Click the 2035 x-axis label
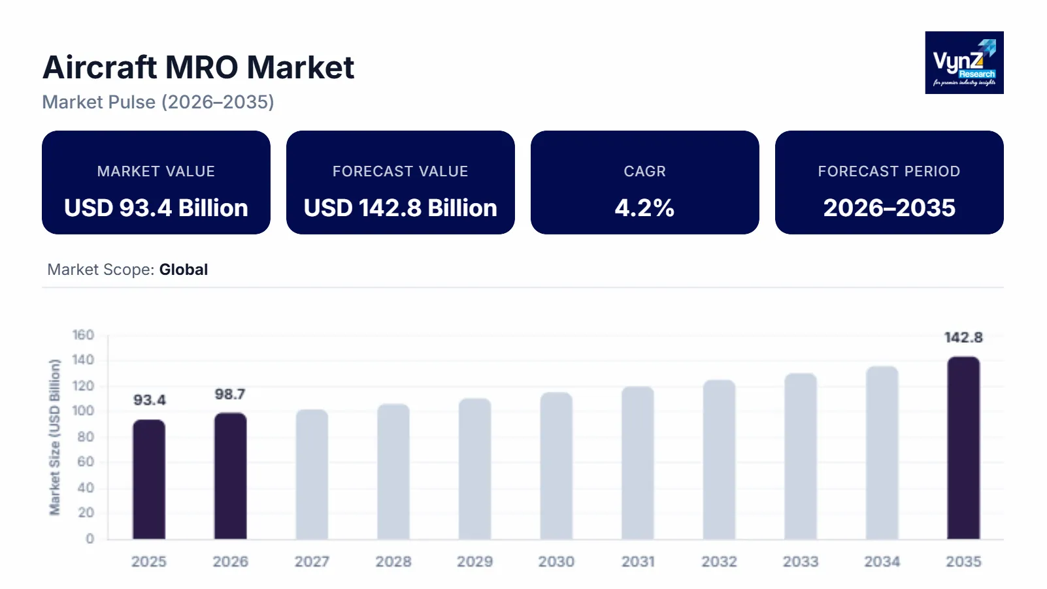This screenshot has width=1047, height=589. tap(963, 562)
